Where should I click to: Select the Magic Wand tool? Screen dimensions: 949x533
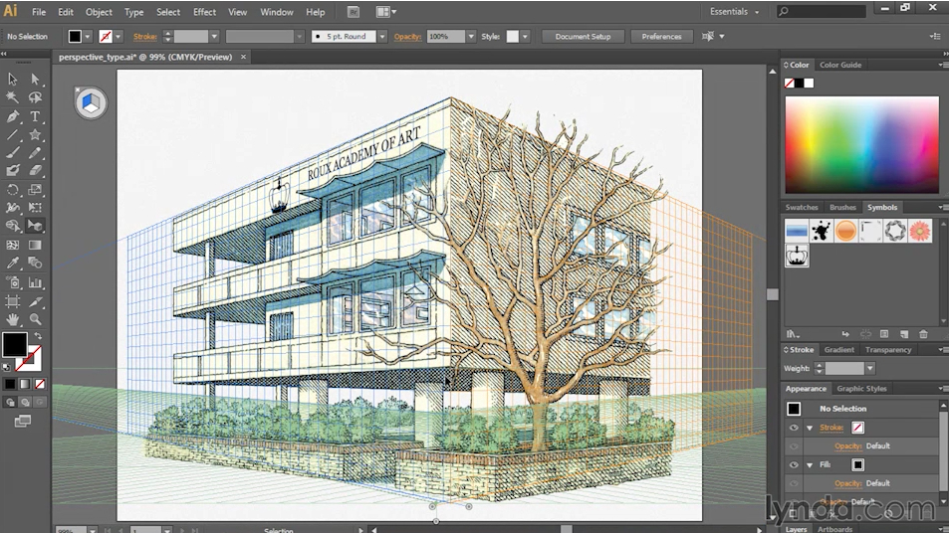pyautogui.click(x=12, y=97)
